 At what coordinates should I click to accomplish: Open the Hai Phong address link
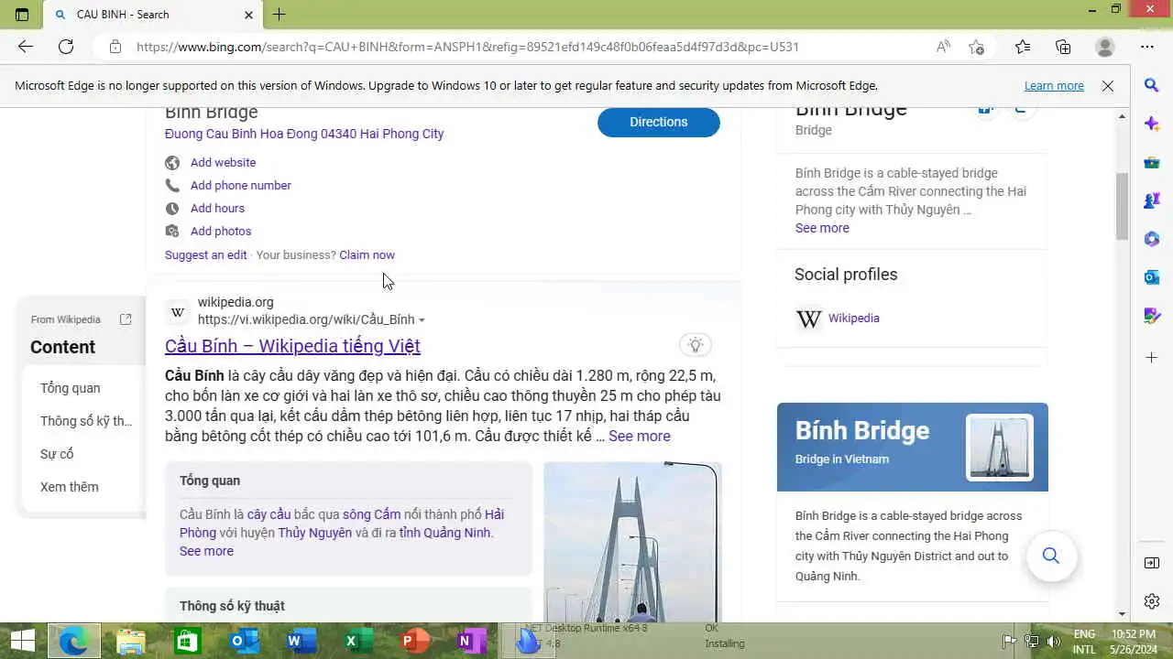pos(304,134)
